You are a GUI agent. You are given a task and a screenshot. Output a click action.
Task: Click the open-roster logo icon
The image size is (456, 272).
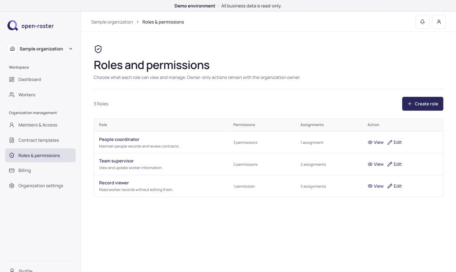[12, 26]
